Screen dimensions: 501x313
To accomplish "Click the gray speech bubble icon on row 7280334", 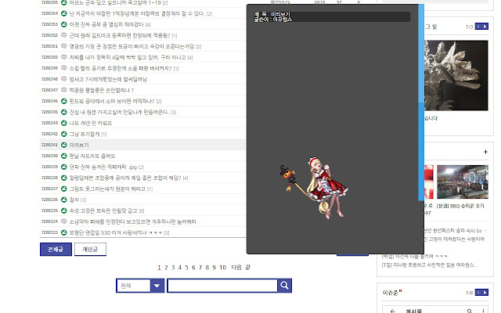I will point(64,221).
